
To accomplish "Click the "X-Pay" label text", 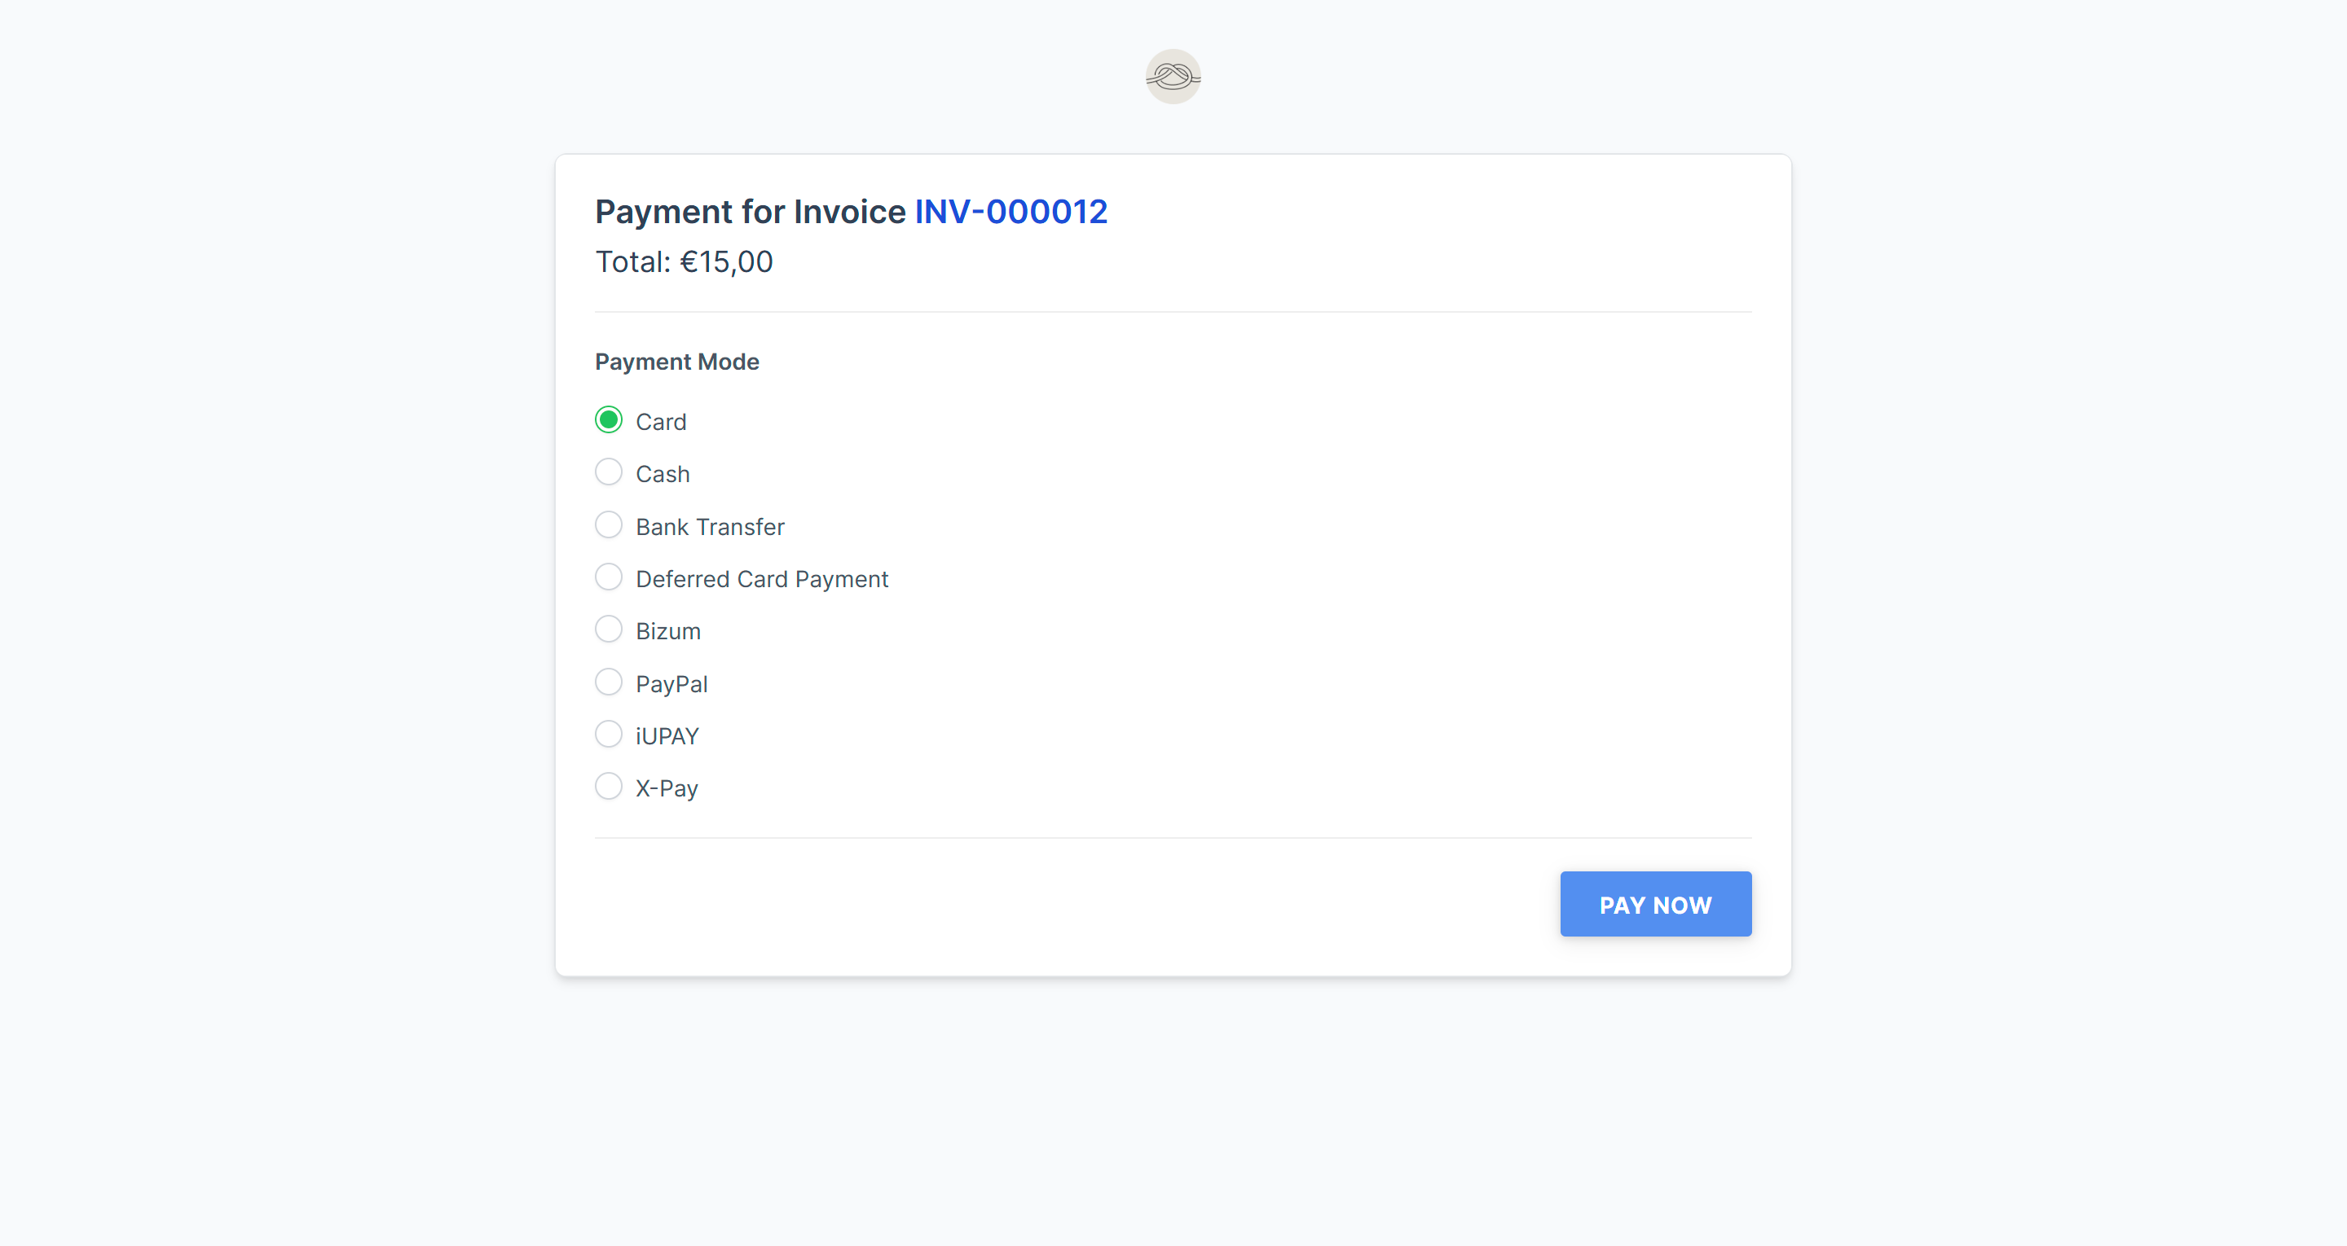I will click(667, 789).
